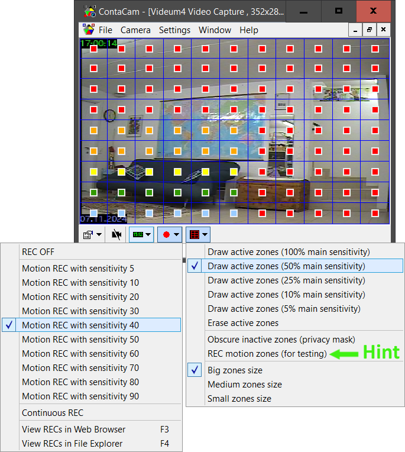Select Draw active zones 100% main sensitivity
The width and height of the screenshot is (405, 452).
click(x=295, y=252)
